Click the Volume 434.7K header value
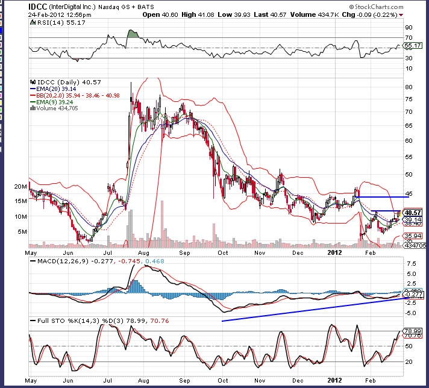The width and height of the screenshot is (429, 388). click(x=315, y=15)
